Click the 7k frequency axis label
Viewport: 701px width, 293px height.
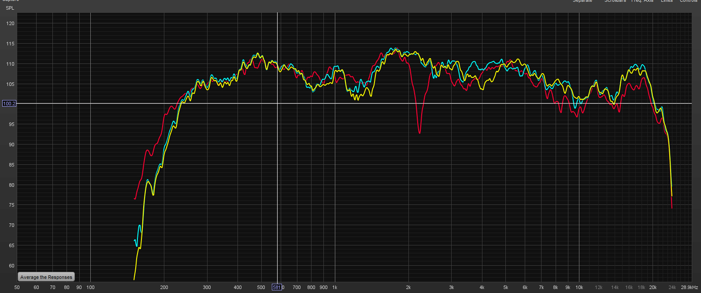tap(542, 287)
